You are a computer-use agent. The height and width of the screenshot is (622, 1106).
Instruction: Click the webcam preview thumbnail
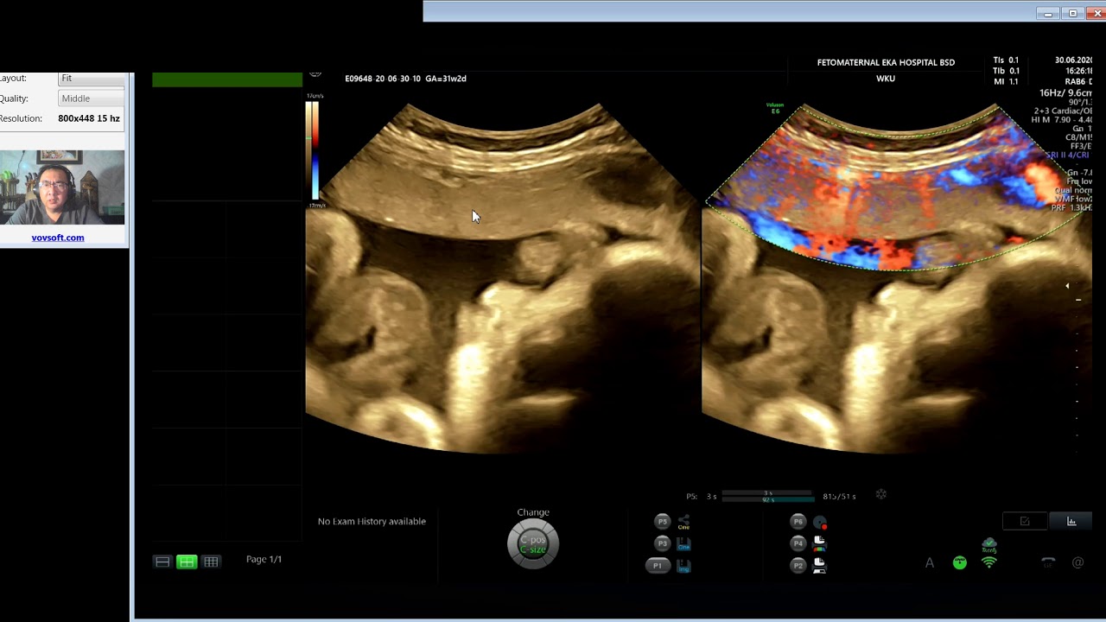(x=62, y=187)
